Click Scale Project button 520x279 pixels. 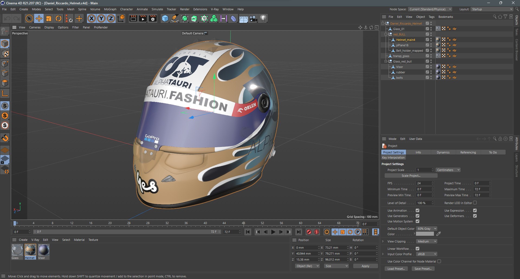pos(411,176)
